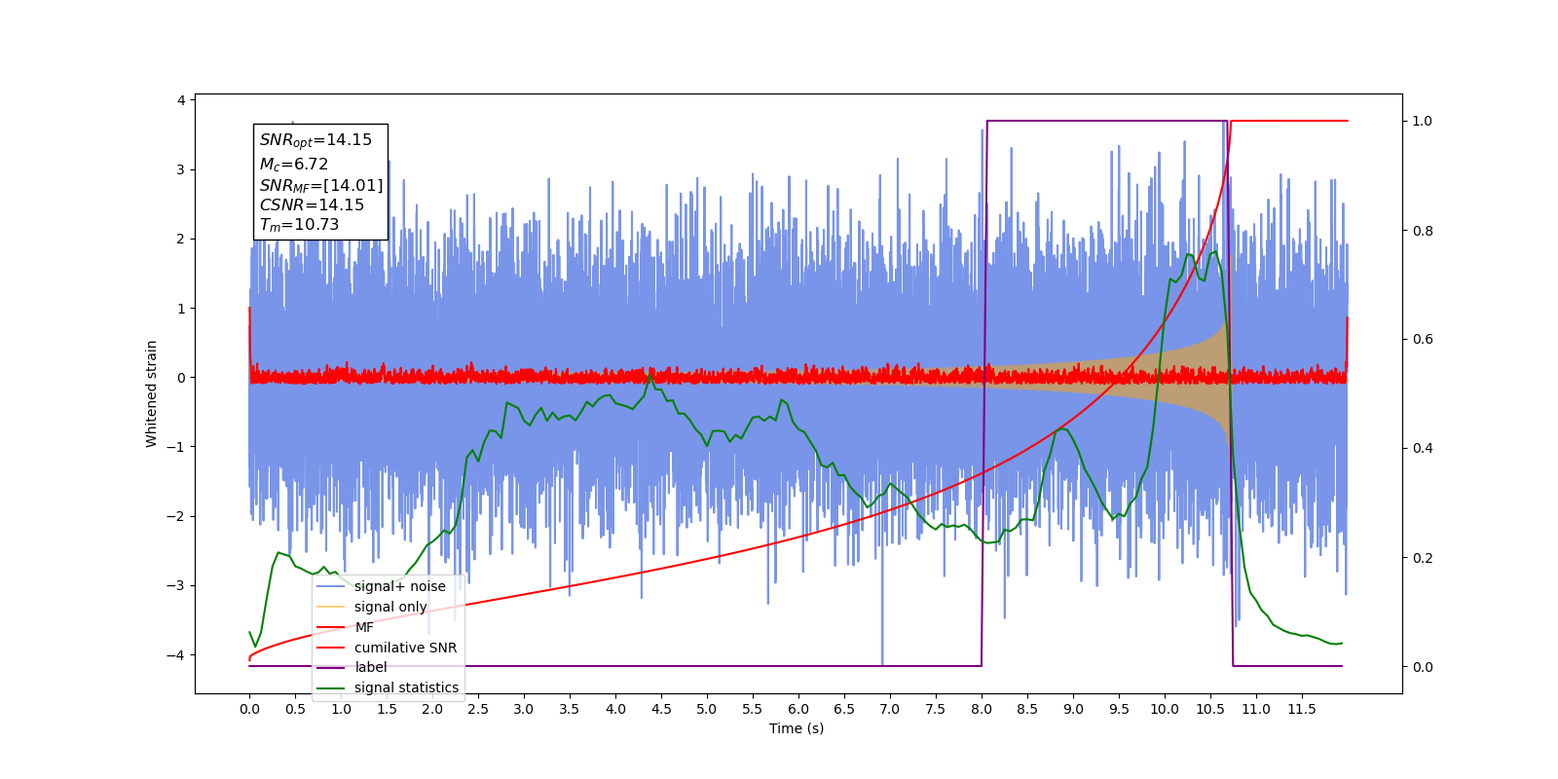
Task: Click right y-axis tick label 0.0
Action: [x=1423, y=667]
